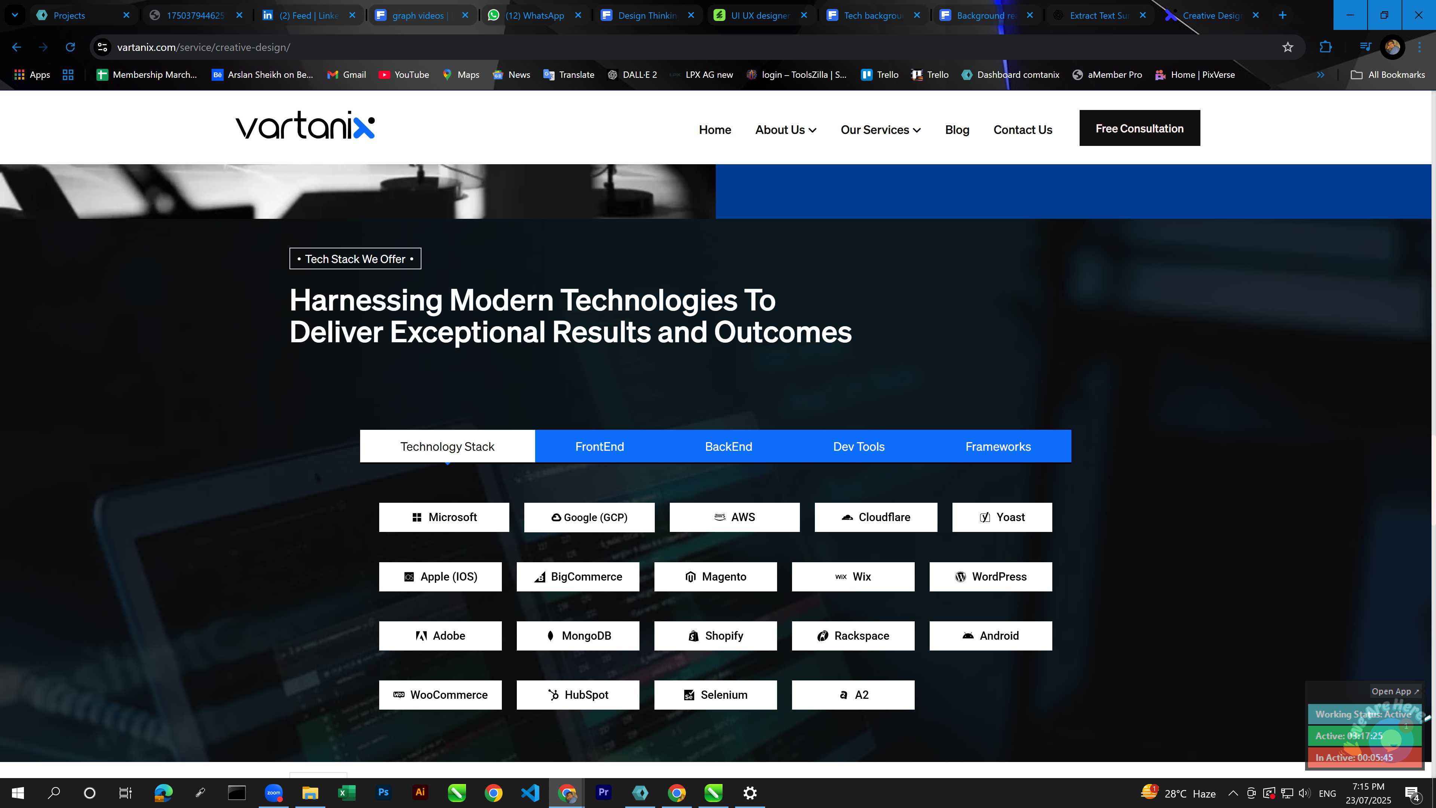
Task: Click the Google (GCP) tile
Action: pyautogui.click(x=589, y=517)
